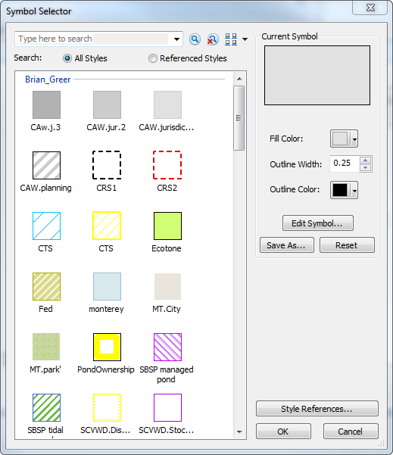Select the CRS2 red dashed symbol

coord(167,165)
